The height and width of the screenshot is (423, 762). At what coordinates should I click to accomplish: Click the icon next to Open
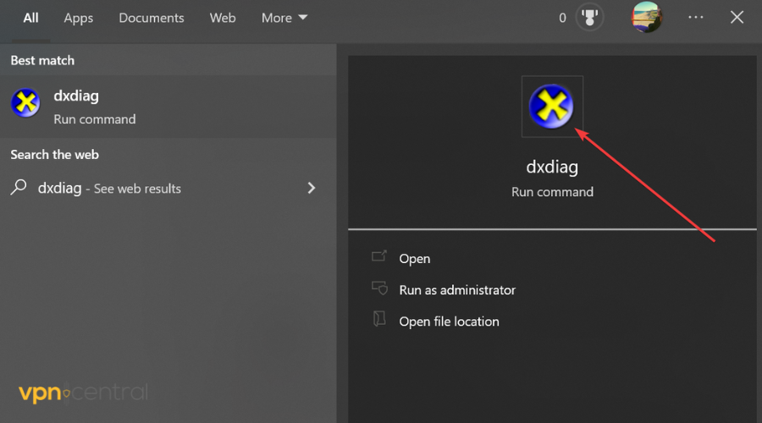pos(378,257)
